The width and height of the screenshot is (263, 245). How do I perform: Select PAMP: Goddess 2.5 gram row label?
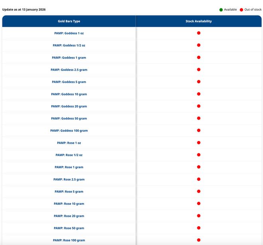pyautogui.click(x=69, y=70)
